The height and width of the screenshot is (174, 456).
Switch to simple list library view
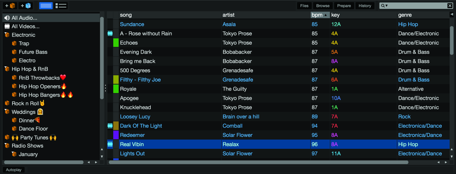point(46,6)
